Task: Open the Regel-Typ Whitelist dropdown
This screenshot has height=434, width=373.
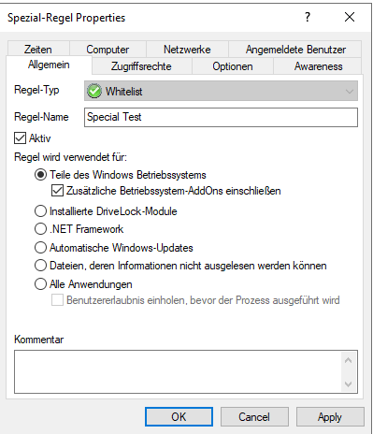Action: [221, 91]
